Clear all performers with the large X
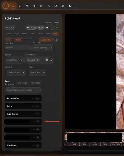Image resolution: width=124 pixels, height=156 pixels. [47, 60]
